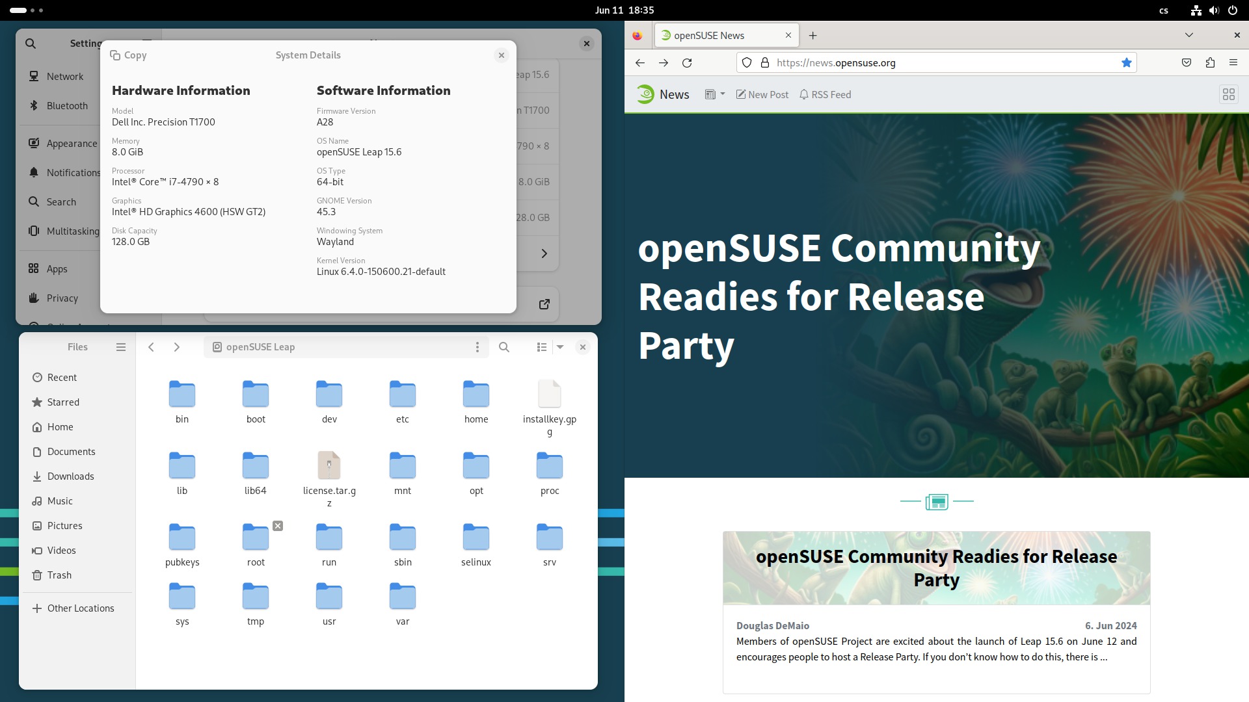Select the var folder
This screenshot has height=702, width=1249.
click(x=403, y=604)
